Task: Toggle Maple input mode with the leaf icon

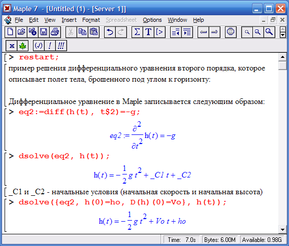Action: point(23,46)
